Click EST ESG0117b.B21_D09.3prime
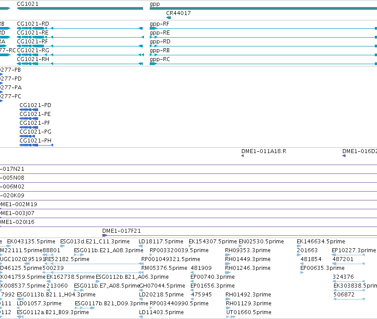The image size is (377, 319). [111, 304]
